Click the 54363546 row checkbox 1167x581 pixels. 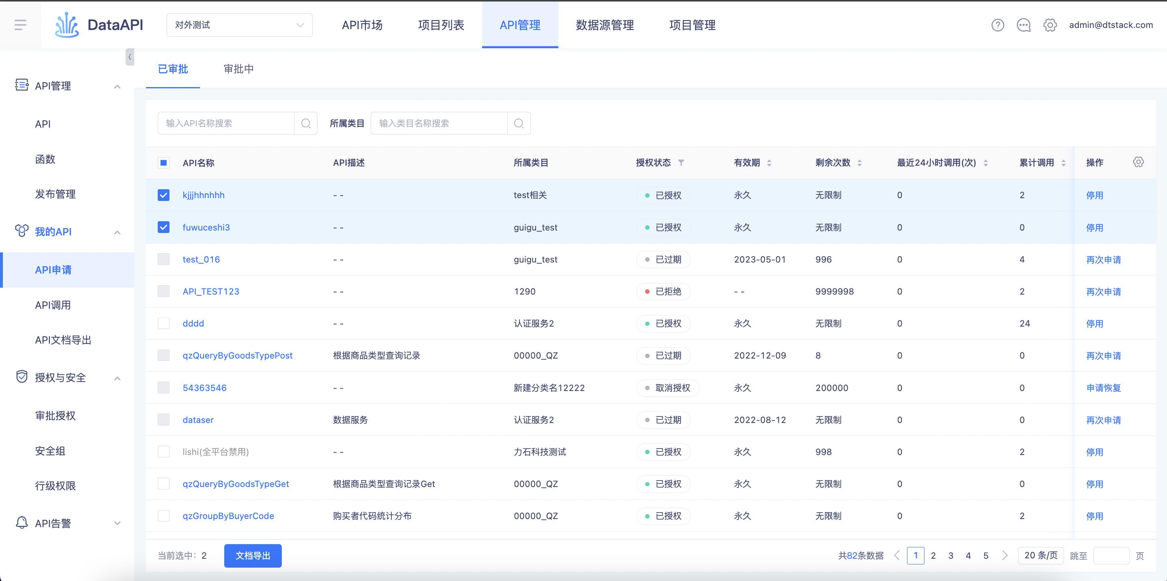coord(163,388)
